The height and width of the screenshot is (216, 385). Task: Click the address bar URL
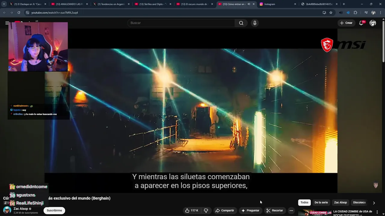(54, 13)
